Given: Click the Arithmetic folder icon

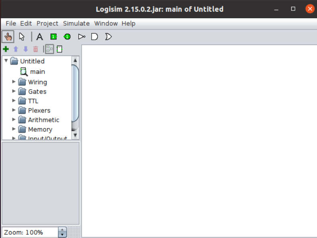Looking at the screenshot, I should click(x=22, y=120).
